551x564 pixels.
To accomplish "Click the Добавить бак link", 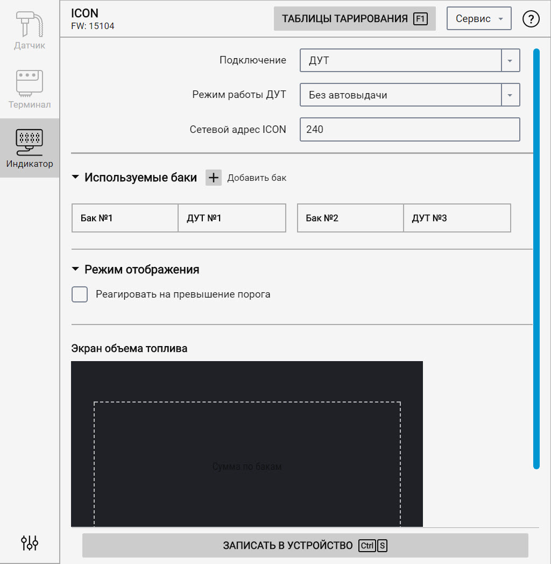I will click(x=257, y=178).
